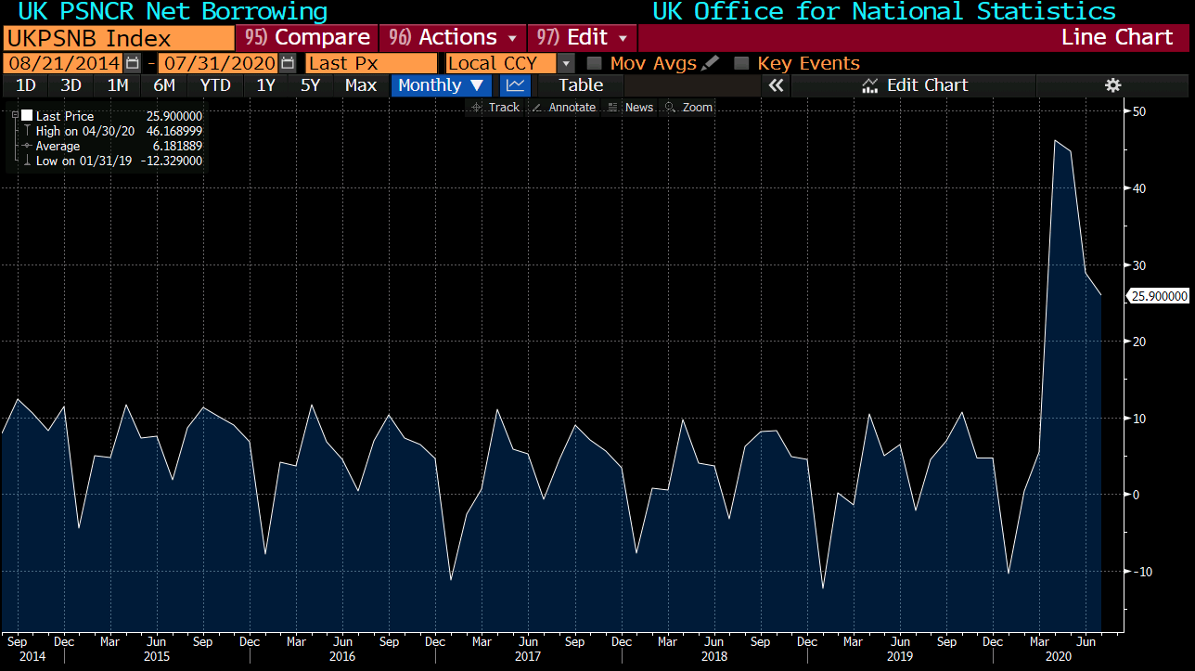Image resolution: width=1195 pixels, height=671 pixels.
Task: Open the Monthly periodicity dropdown
Action: (442, 85)
